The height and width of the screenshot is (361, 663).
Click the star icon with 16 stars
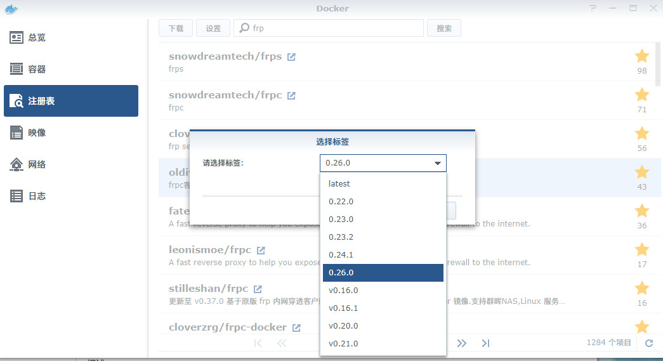coord(642,288)
